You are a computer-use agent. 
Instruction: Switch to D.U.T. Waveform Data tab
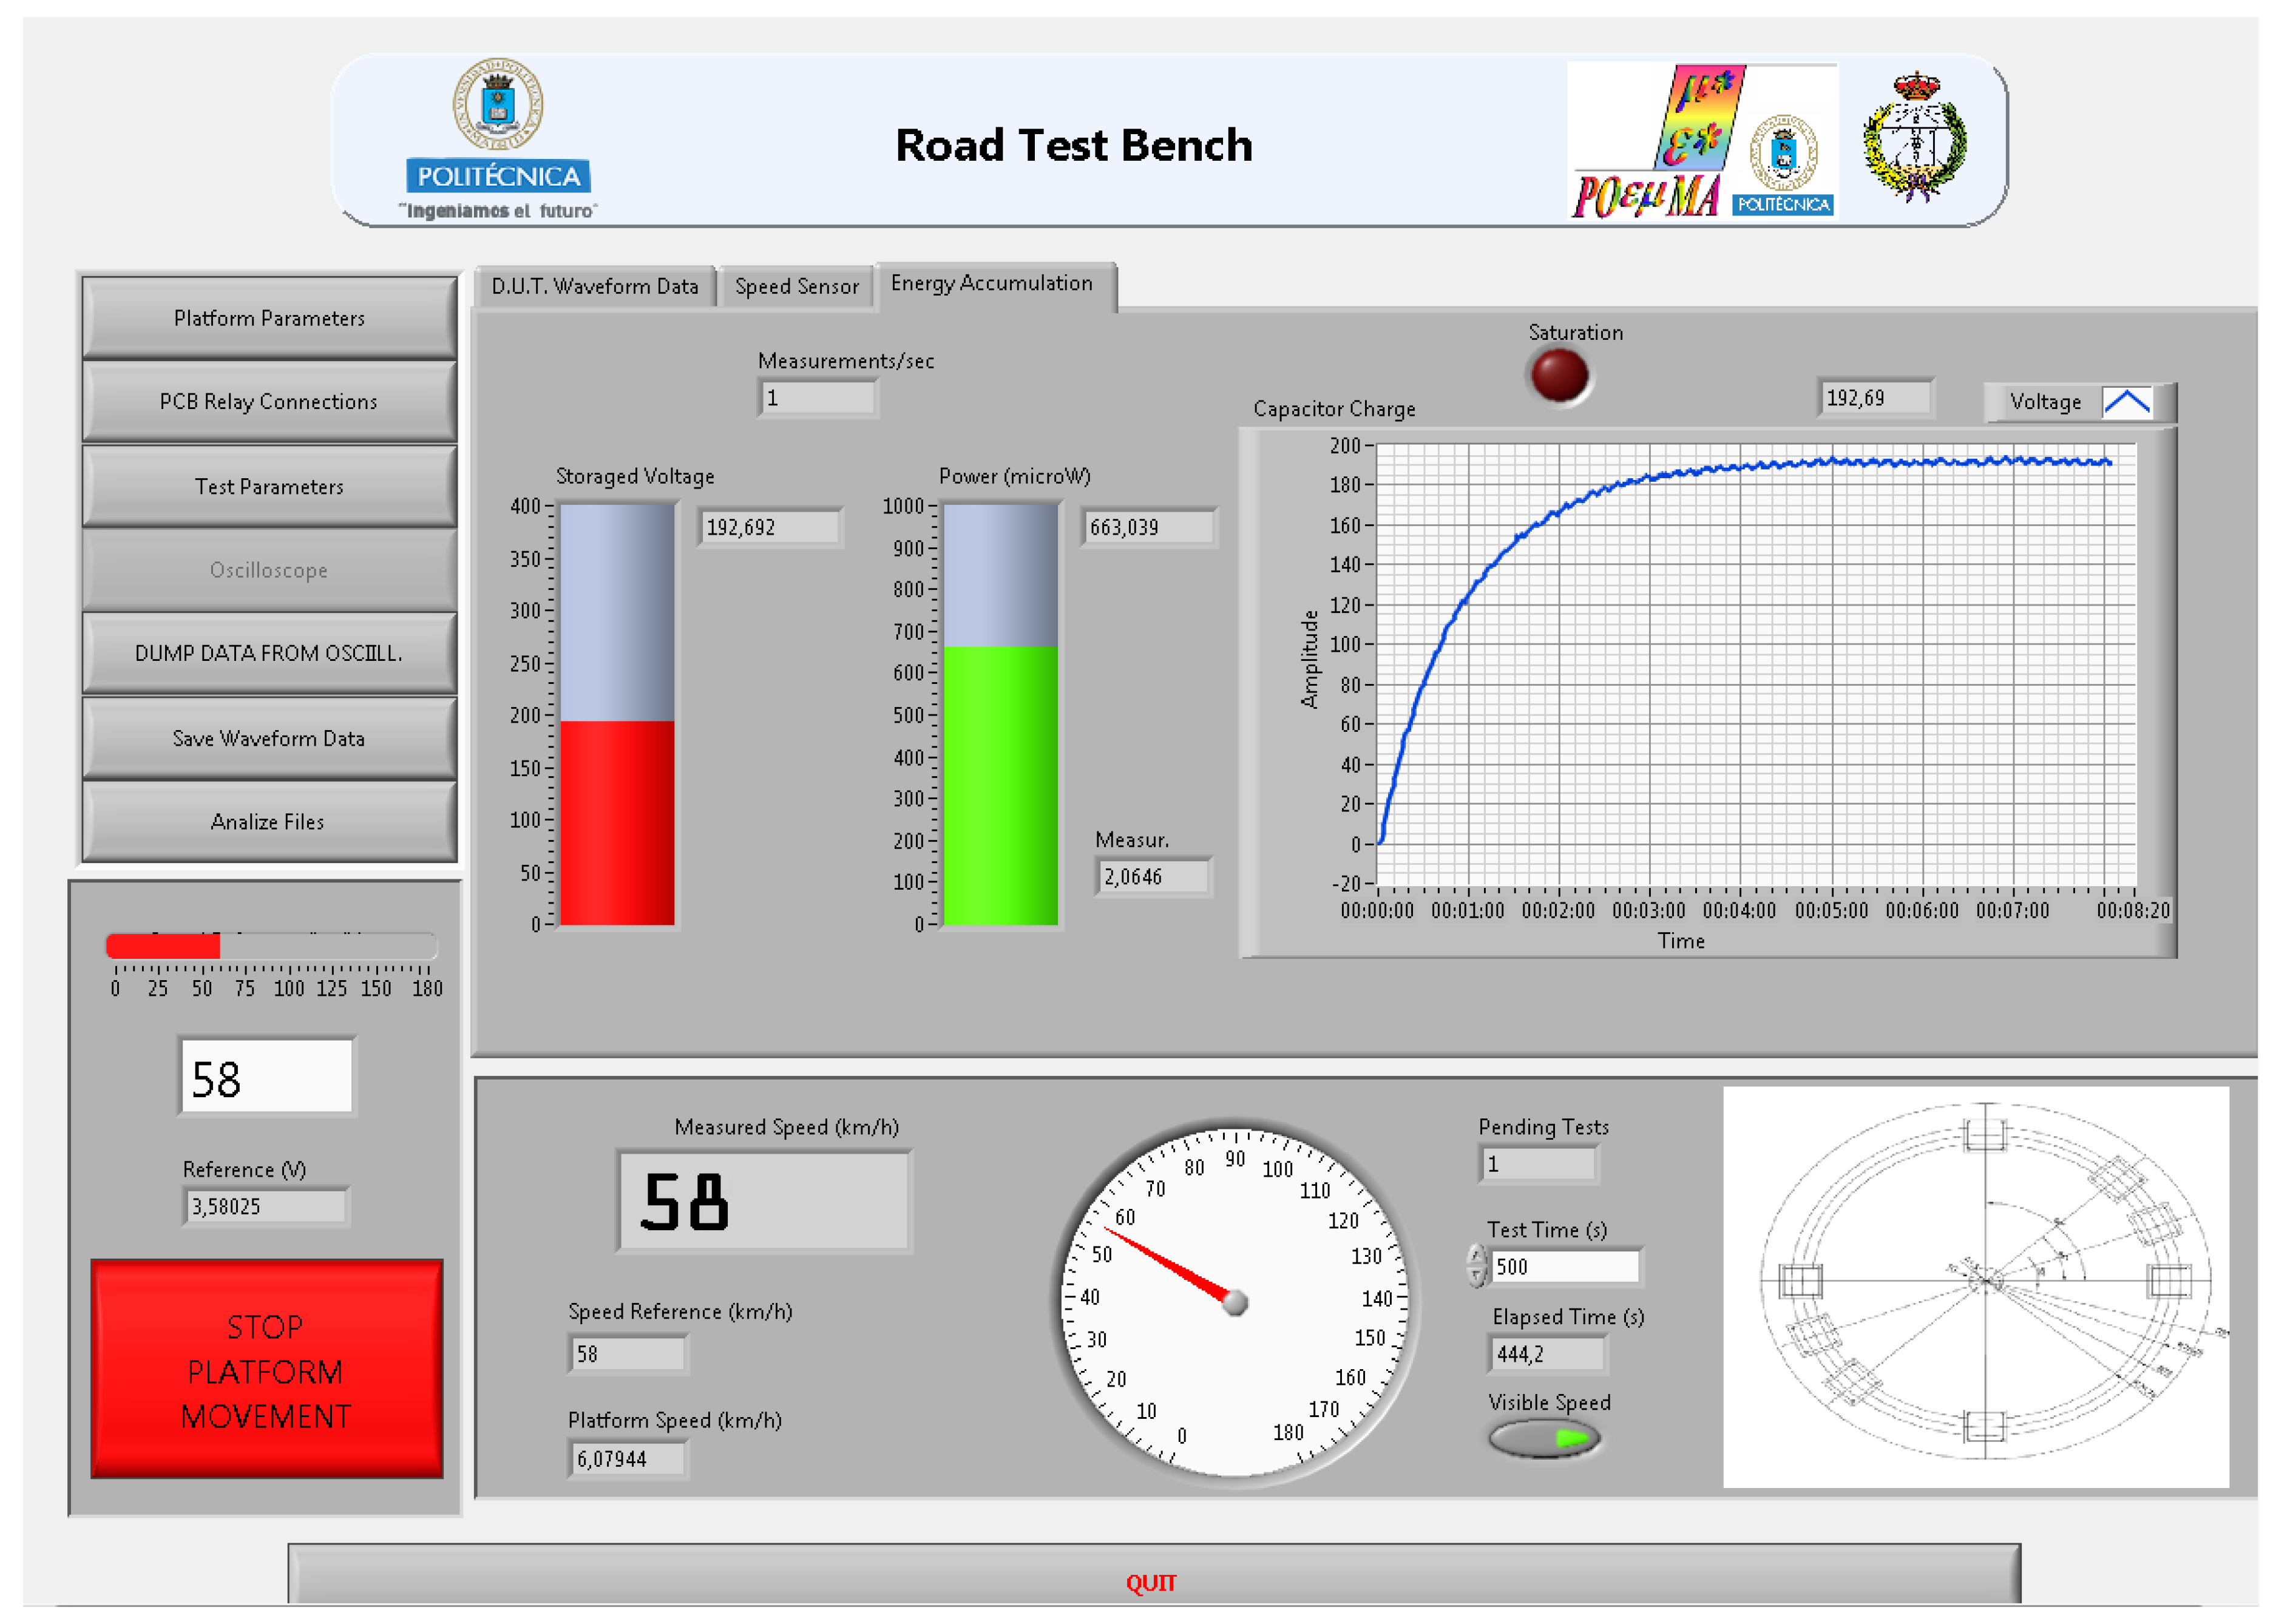pyautogui.click(x=594, y=287)
